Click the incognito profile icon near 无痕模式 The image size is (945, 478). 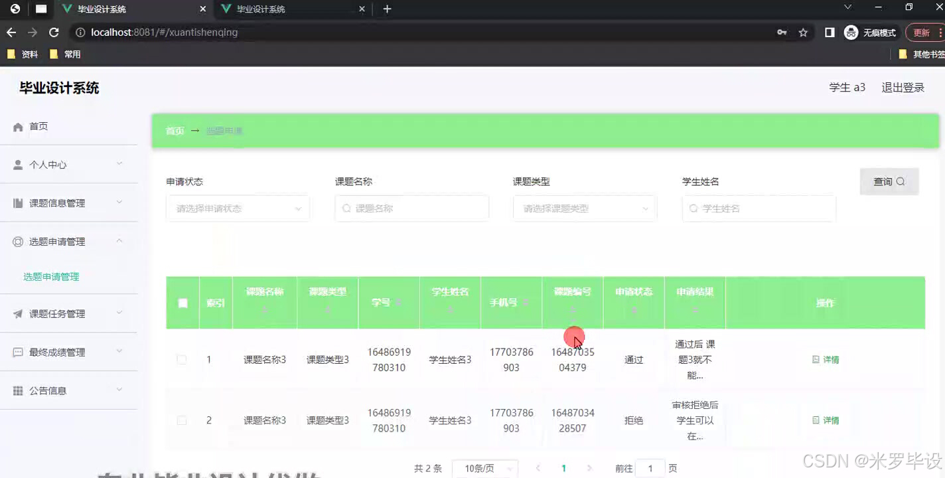click(850, 32)
